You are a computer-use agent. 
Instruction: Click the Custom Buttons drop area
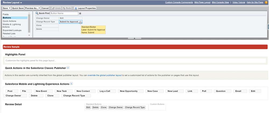157,108
